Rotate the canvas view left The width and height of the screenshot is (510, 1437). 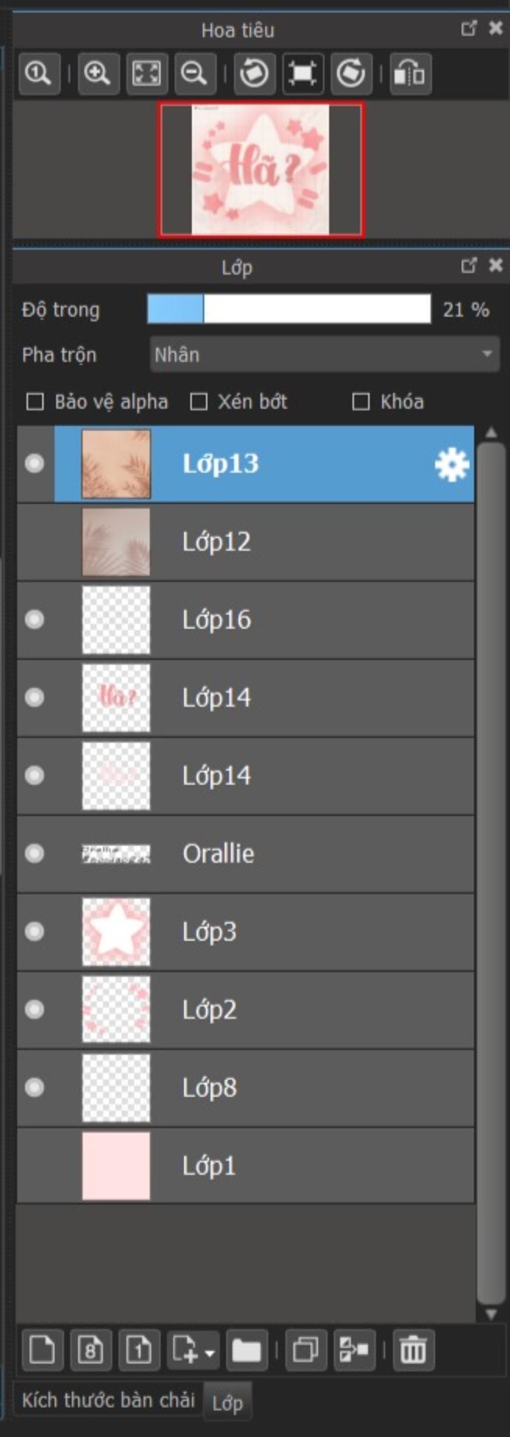tap(255, 74)
